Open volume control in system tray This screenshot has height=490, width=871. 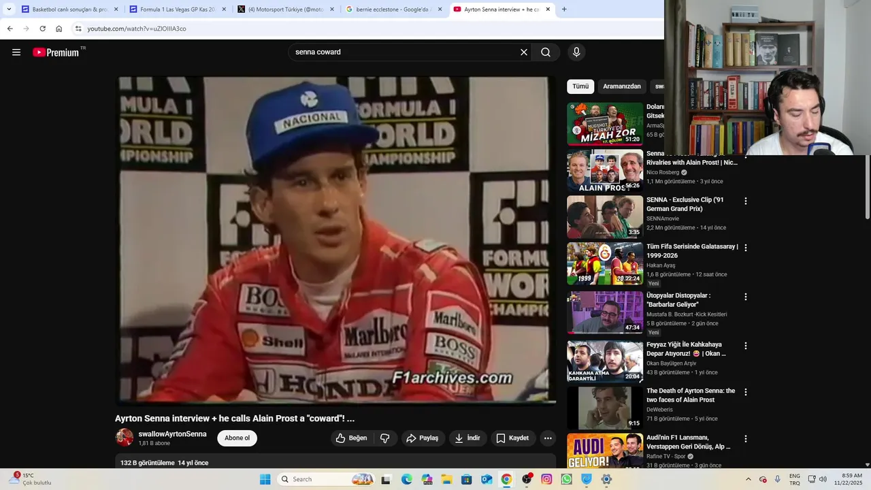[823, 479]
